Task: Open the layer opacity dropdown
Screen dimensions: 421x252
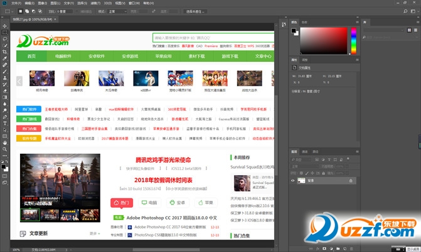Action: [347, 166]
